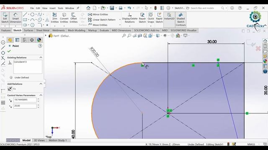This screenshot has height=150, width=268.
Task: Expand the Part1 flyout tree
Action: (46, 35)
